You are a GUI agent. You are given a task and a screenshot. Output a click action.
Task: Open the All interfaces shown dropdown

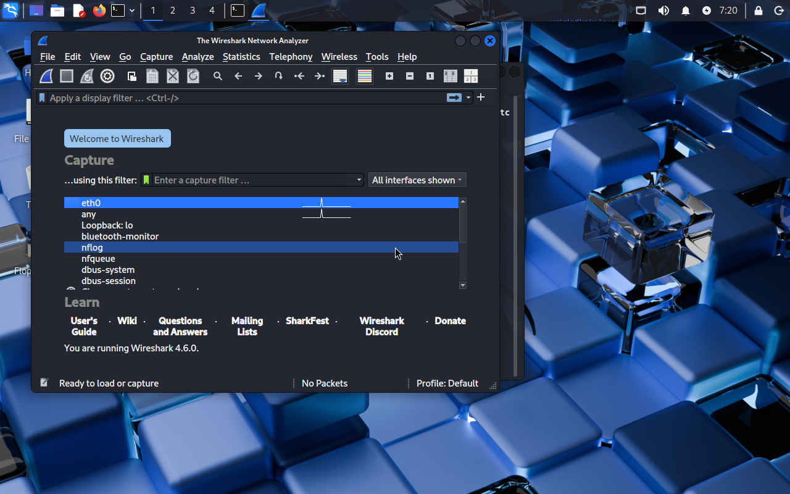coord(417,180)
